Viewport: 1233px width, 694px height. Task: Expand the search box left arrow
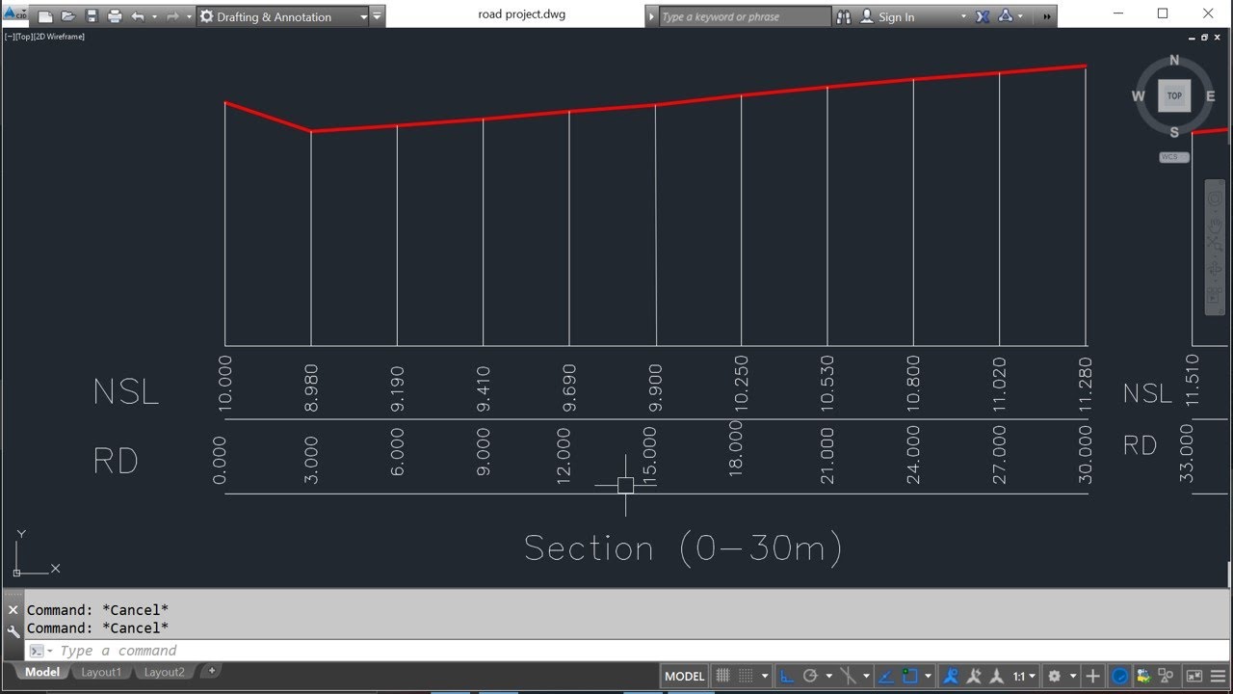(x=651, y=16)
